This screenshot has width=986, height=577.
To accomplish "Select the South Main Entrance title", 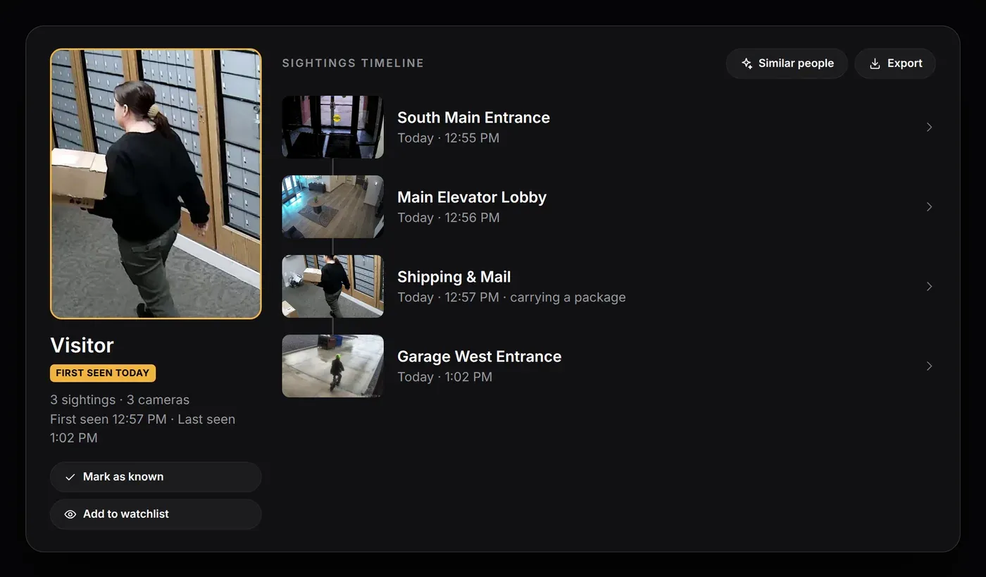I will coord(473,118).
